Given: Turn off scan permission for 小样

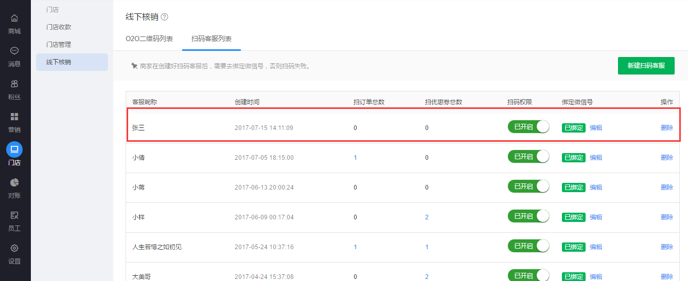Looking at the screenshot, I should coord(528,216).
